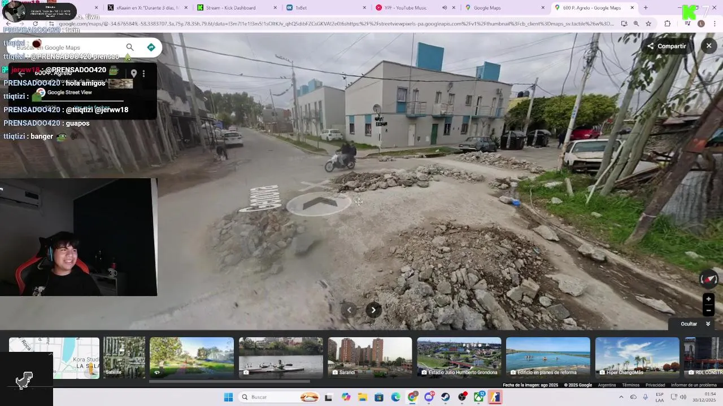This screenshot has width=723, height=406.
Task: Click the taskbar Buscar search box
Action: click(x=279, y=397)
